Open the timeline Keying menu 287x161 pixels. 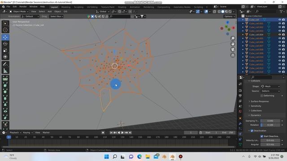(28, 132)
